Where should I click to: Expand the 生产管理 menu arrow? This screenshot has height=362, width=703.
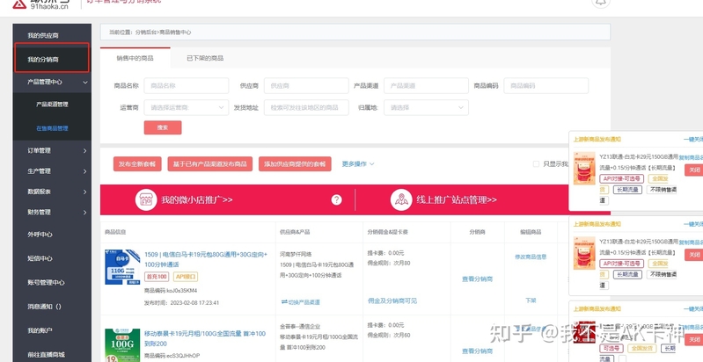(x=85, y=171)
